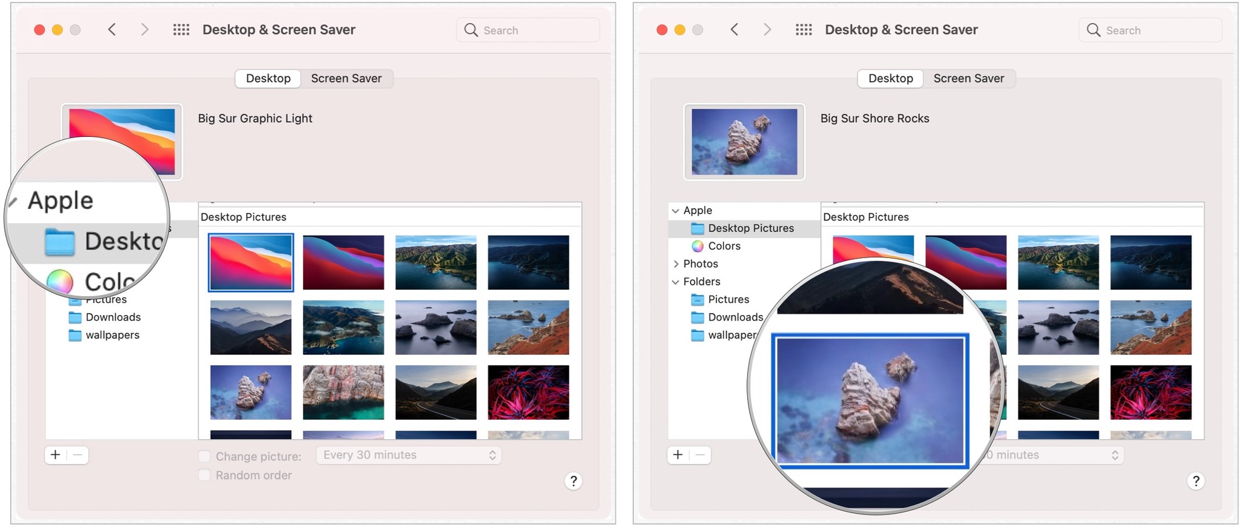The image size is (1242, 527).
Task: Pick night coastline wallpaper in left window
Action: [x=528, y=262]
